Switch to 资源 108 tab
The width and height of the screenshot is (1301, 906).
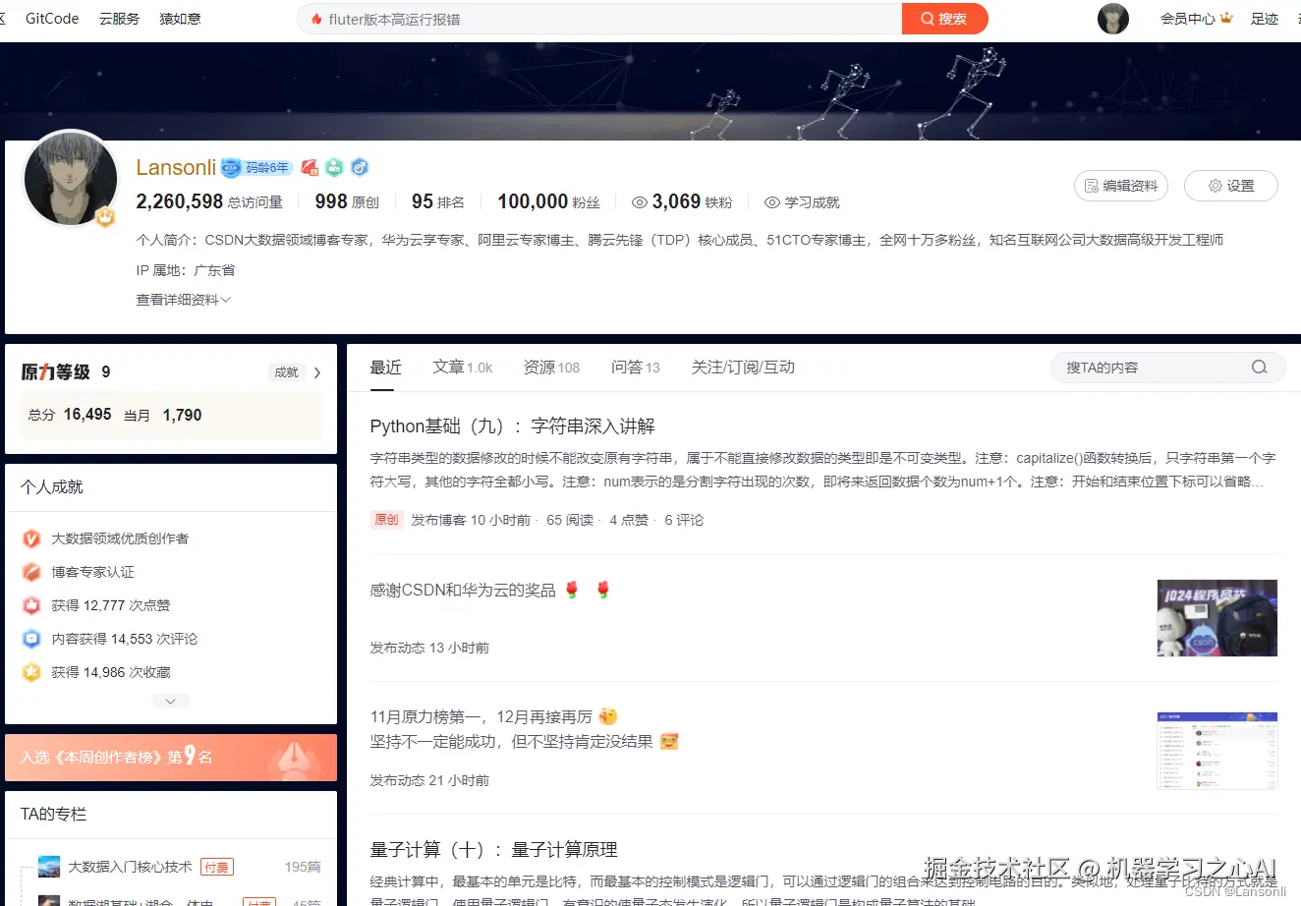551,367
